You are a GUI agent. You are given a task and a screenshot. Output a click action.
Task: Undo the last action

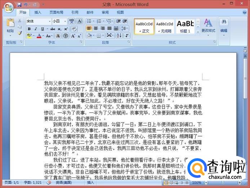click(x=26, y=5)
